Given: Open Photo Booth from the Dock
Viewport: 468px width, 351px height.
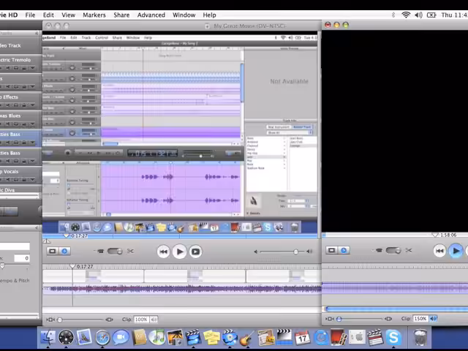Looking at the screenshot, I should coord(338,338).
